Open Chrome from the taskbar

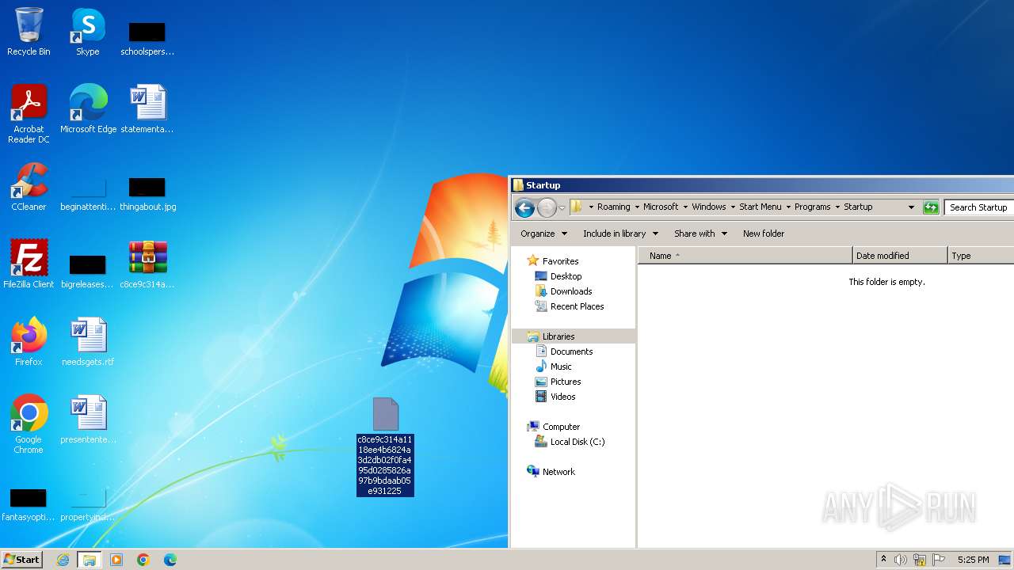point(143,560)
